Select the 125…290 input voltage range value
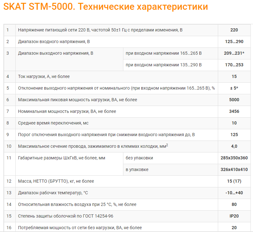This screenshot has height=232, width=253. [x=234, y=41]
